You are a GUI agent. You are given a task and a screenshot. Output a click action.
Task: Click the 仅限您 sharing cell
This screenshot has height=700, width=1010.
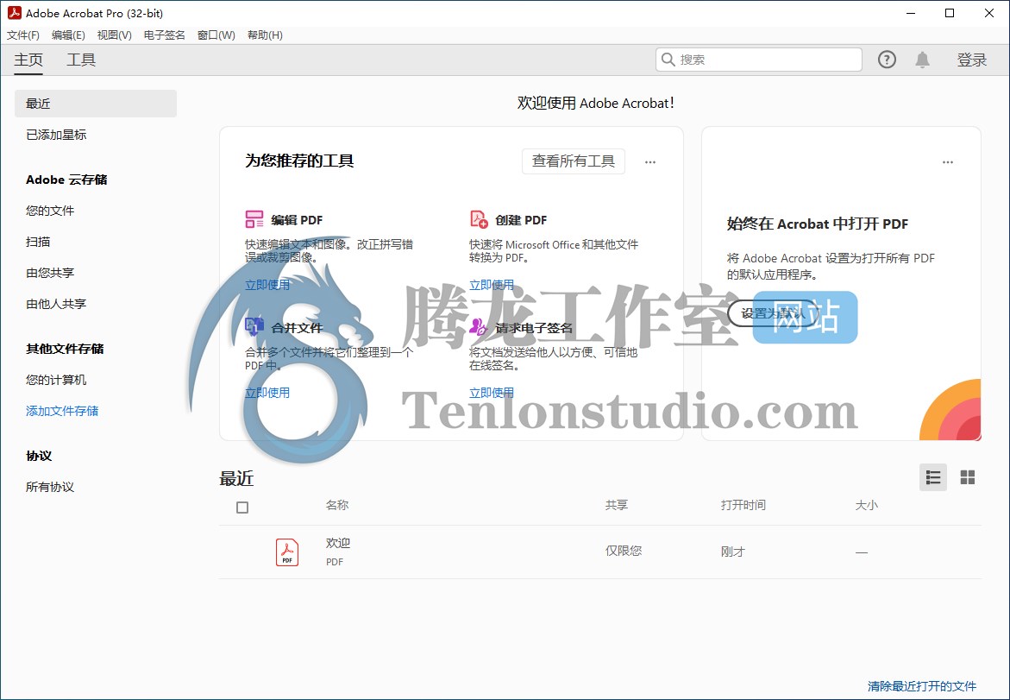[624, 551]
